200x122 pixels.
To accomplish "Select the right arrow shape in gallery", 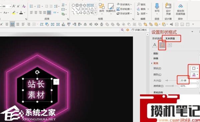I will (x=81, y=13).
